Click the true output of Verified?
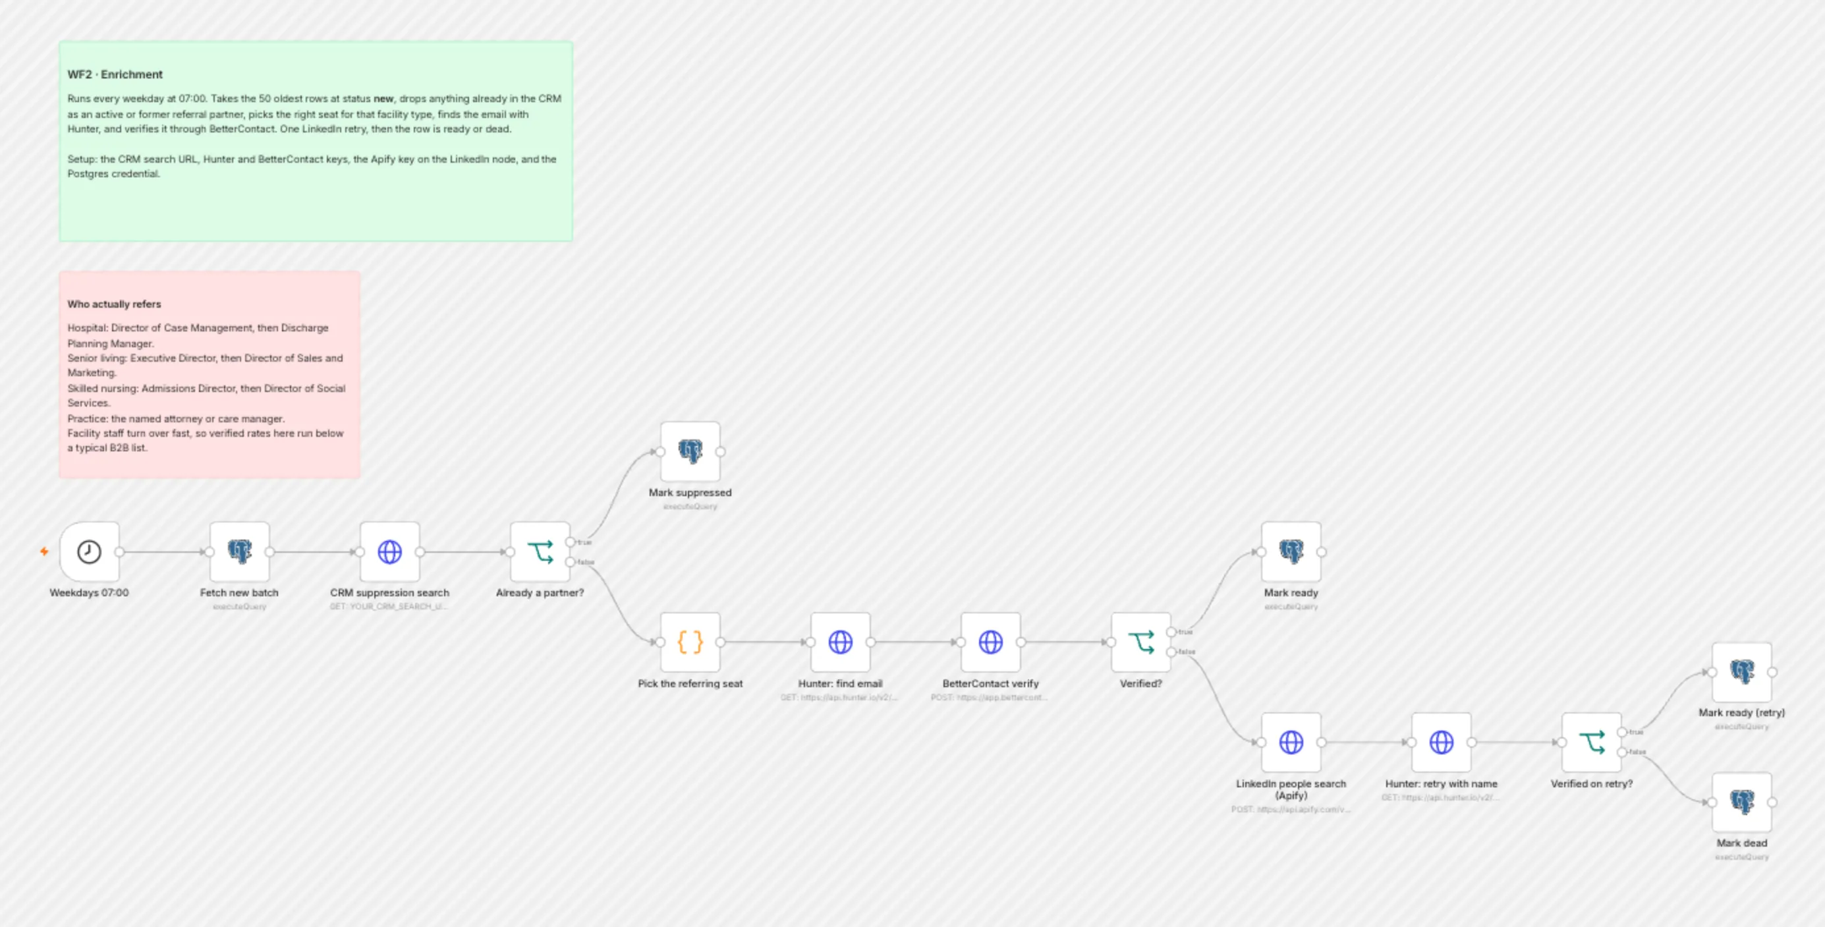1825x927 pixels. 1171,631
